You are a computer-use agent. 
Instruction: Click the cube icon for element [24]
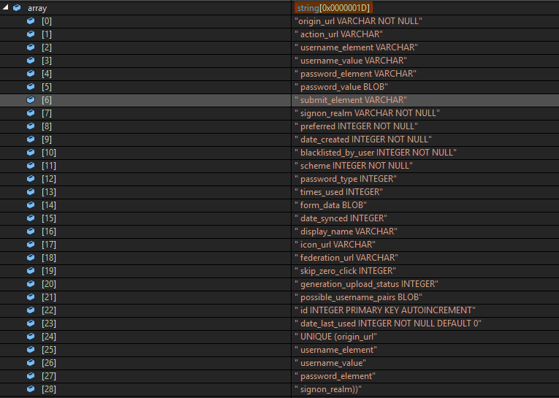click(x=31, y=336)
